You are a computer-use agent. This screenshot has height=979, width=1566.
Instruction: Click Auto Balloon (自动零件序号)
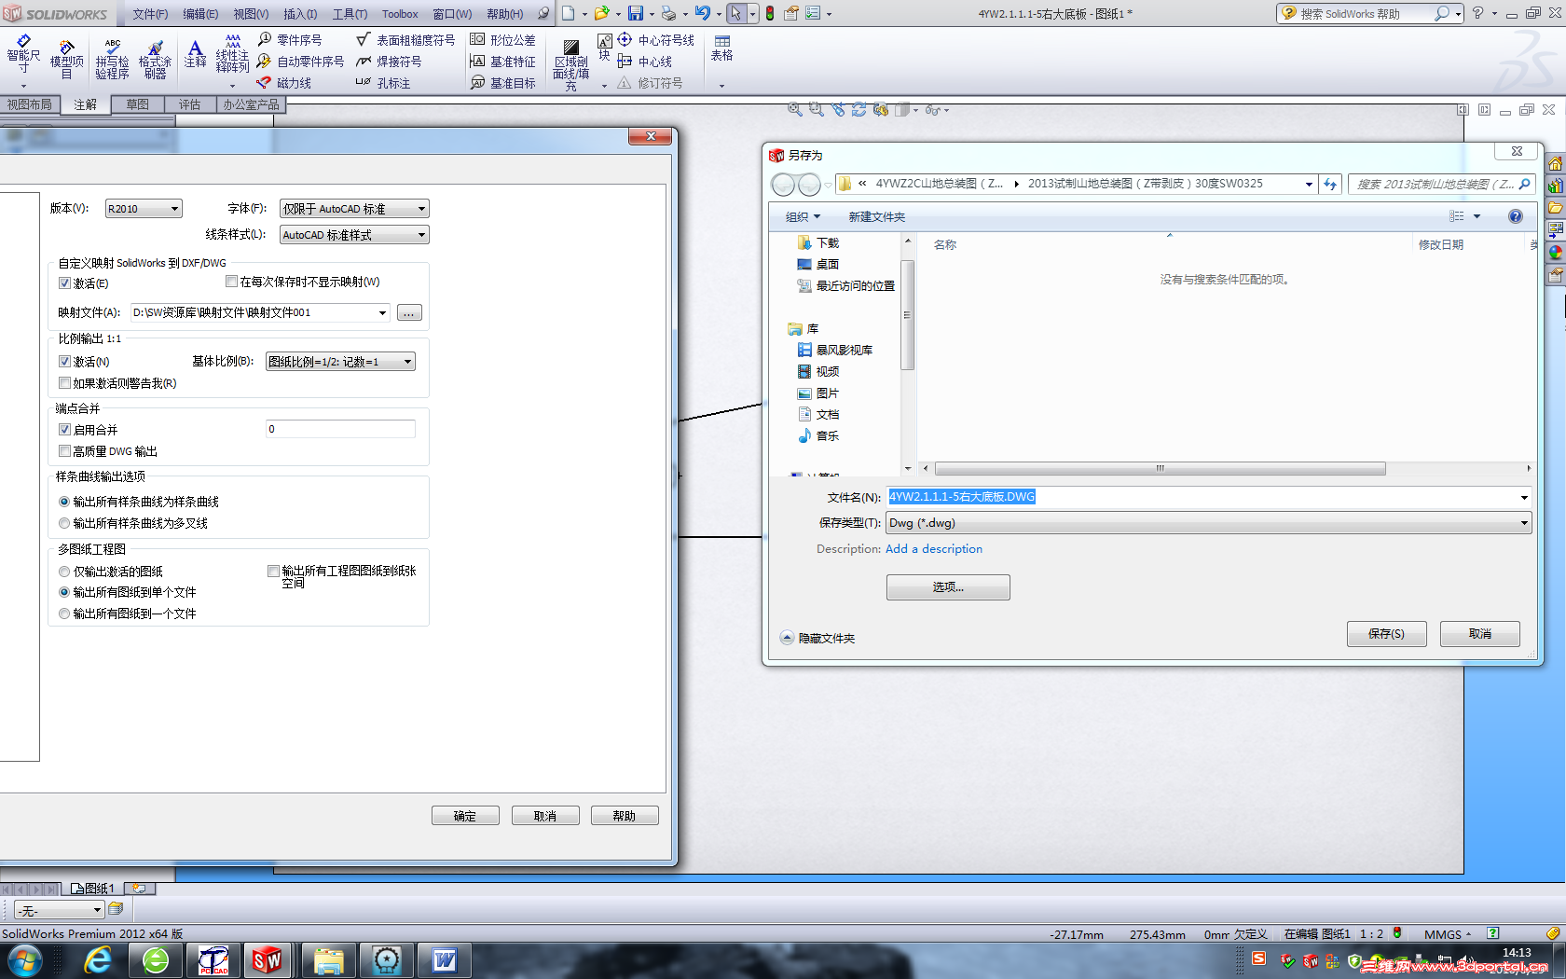tap(301, 61)
